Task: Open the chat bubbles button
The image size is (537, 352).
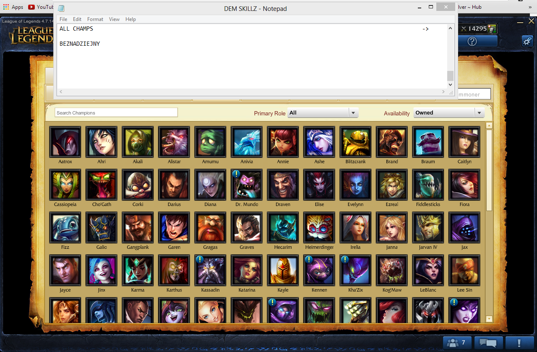Action: (488, 342)
